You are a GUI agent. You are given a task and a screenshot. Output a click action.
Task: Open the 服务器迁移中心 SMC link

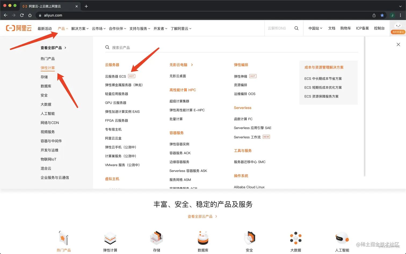(x=250, y=162)
